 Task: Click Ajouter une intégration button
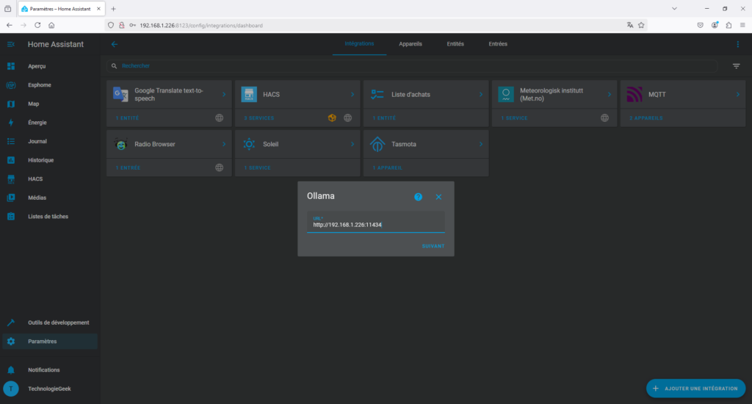[695, 388]
